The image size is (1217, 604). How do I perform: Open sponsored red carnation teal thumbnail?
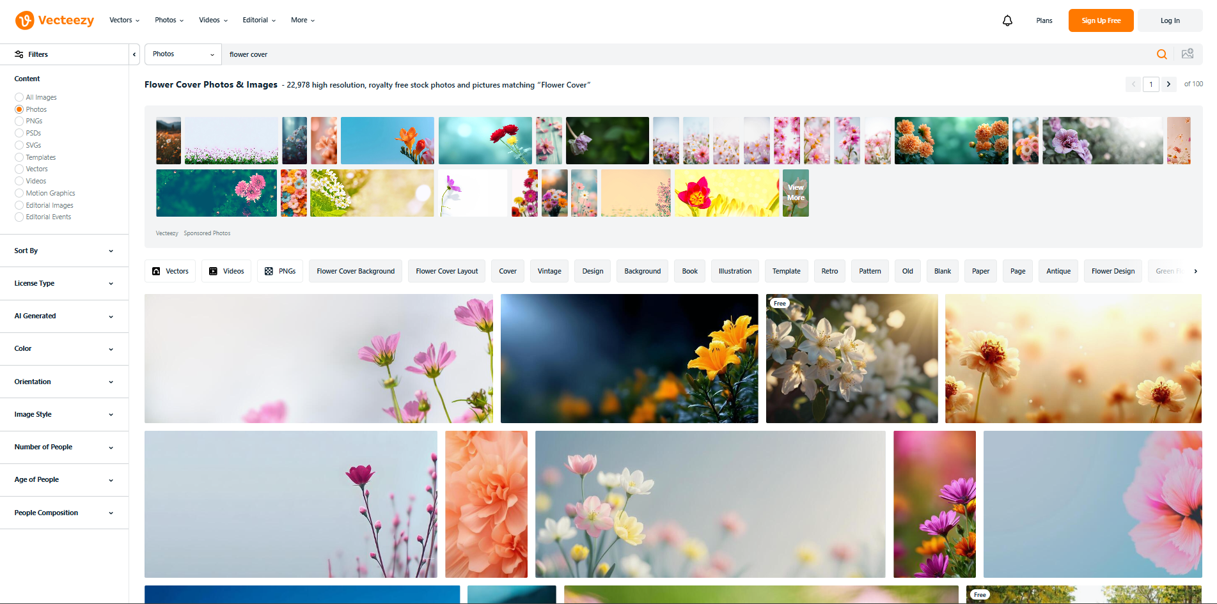[x=485, y=141]
